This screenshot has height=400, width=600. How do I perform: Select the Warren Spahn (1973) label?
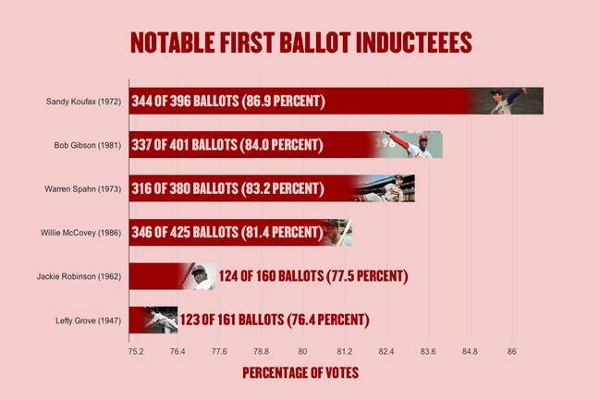pyautogui.click(x=82, y=188)
